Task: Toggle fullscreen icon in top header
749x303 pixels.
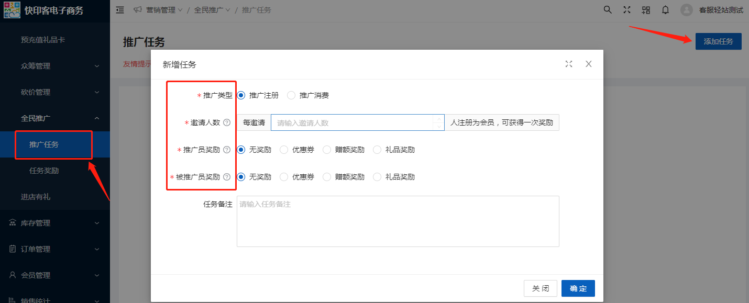Action: click(627, 10)
